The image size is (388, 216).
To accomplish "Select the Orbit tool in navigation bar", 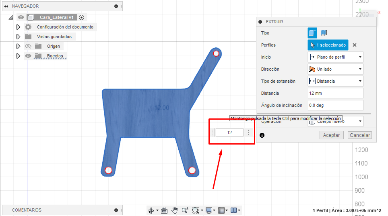I will click(x=151, y=210).
